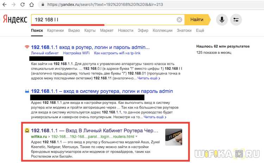The height and width of the screenshot is (163, 264).
Task: Open the Настройка WiFi sitelink
Action: click(x=76, y=53)
